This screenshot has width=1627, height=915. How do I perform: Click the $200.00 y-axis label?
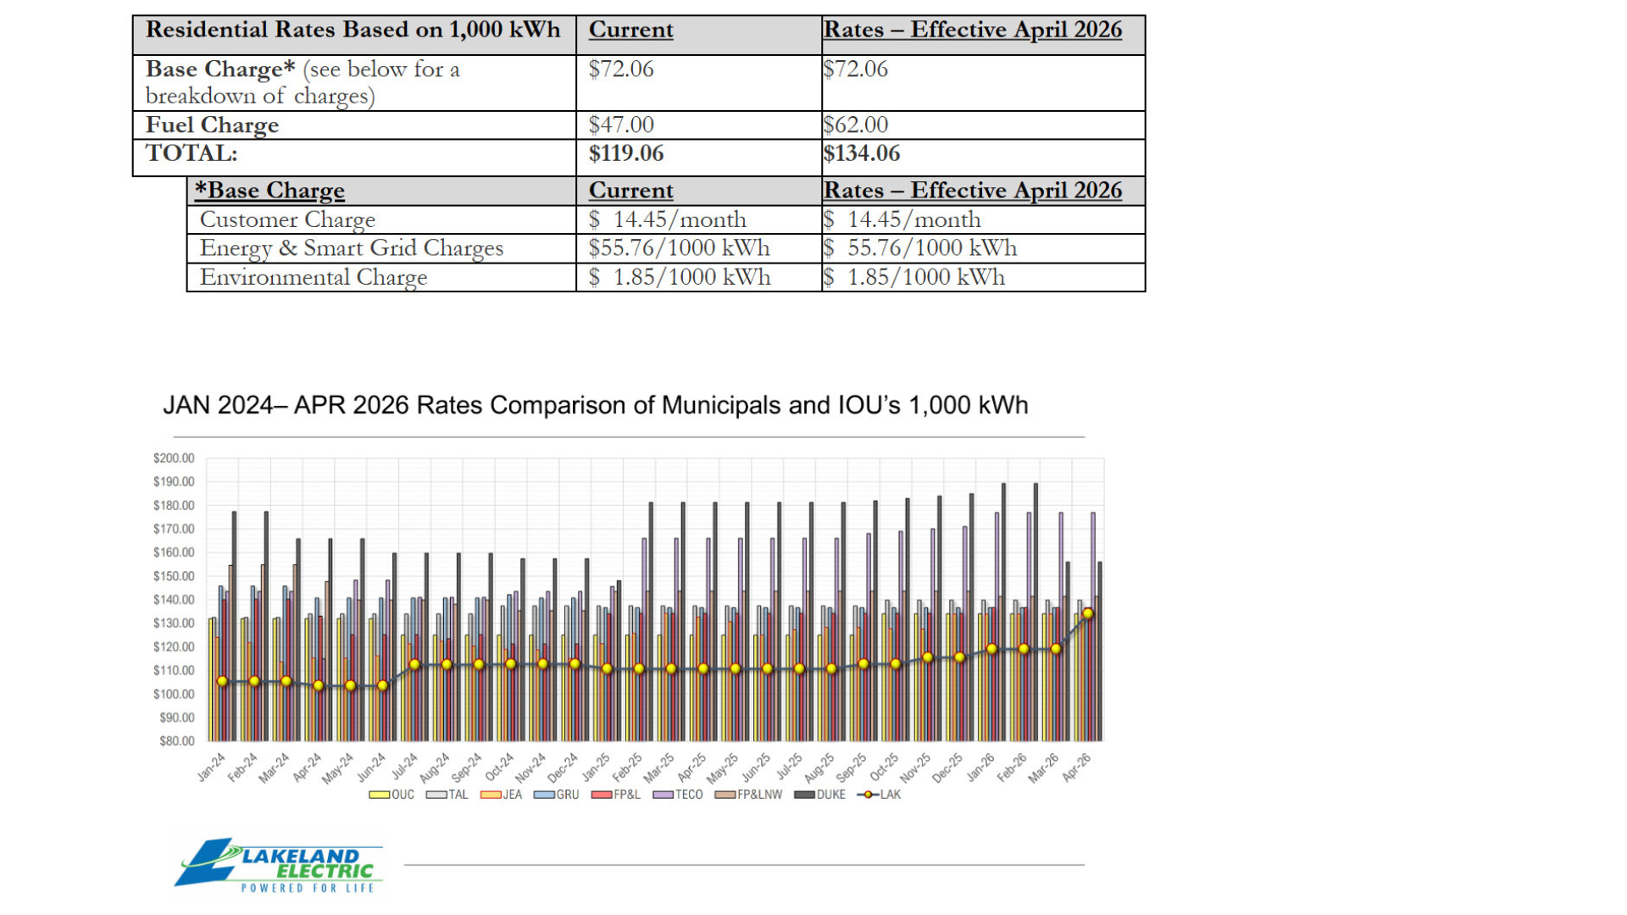click(x=174, y=458)
